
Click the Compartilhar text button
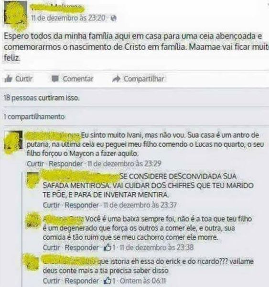pos(144,79)
